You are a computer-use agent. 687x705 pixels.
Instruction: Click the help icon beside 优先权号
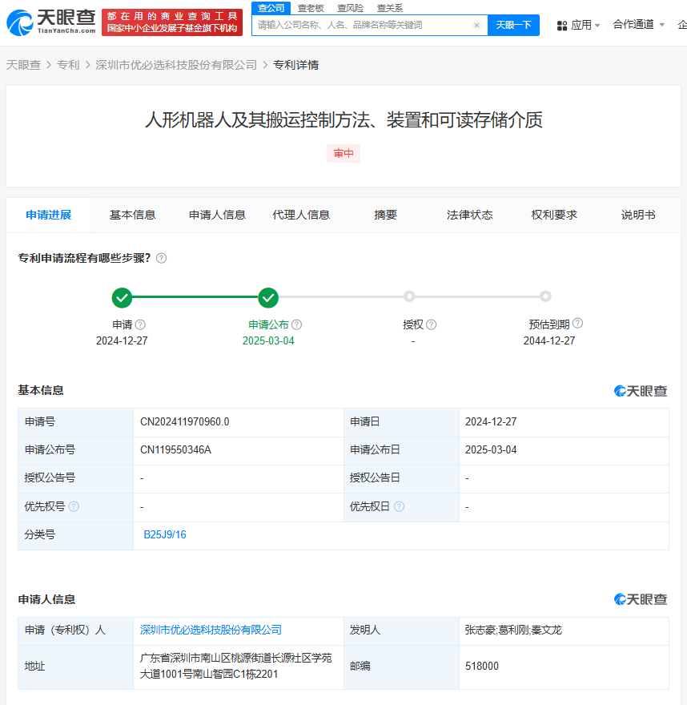point(74,506)
